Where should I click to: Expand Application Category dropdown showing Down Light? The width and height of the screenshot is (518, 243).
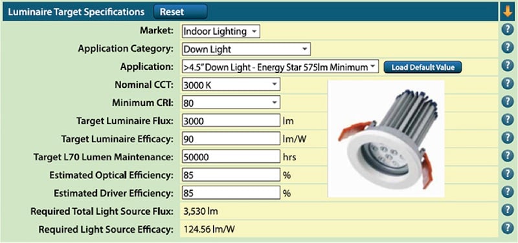pyautogui.click(x=246, y=50)
